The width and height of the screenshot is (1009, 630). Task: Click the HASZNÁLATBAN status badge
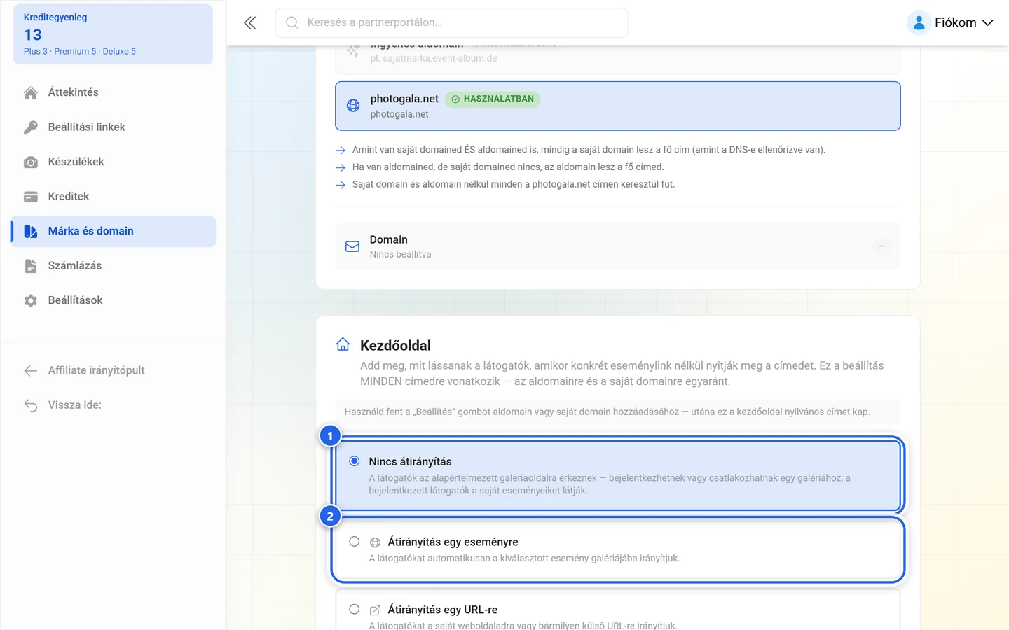click(493, 99)
